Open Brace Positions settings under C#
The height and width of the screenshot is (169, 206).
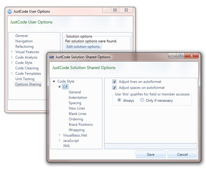coord(81,124)
